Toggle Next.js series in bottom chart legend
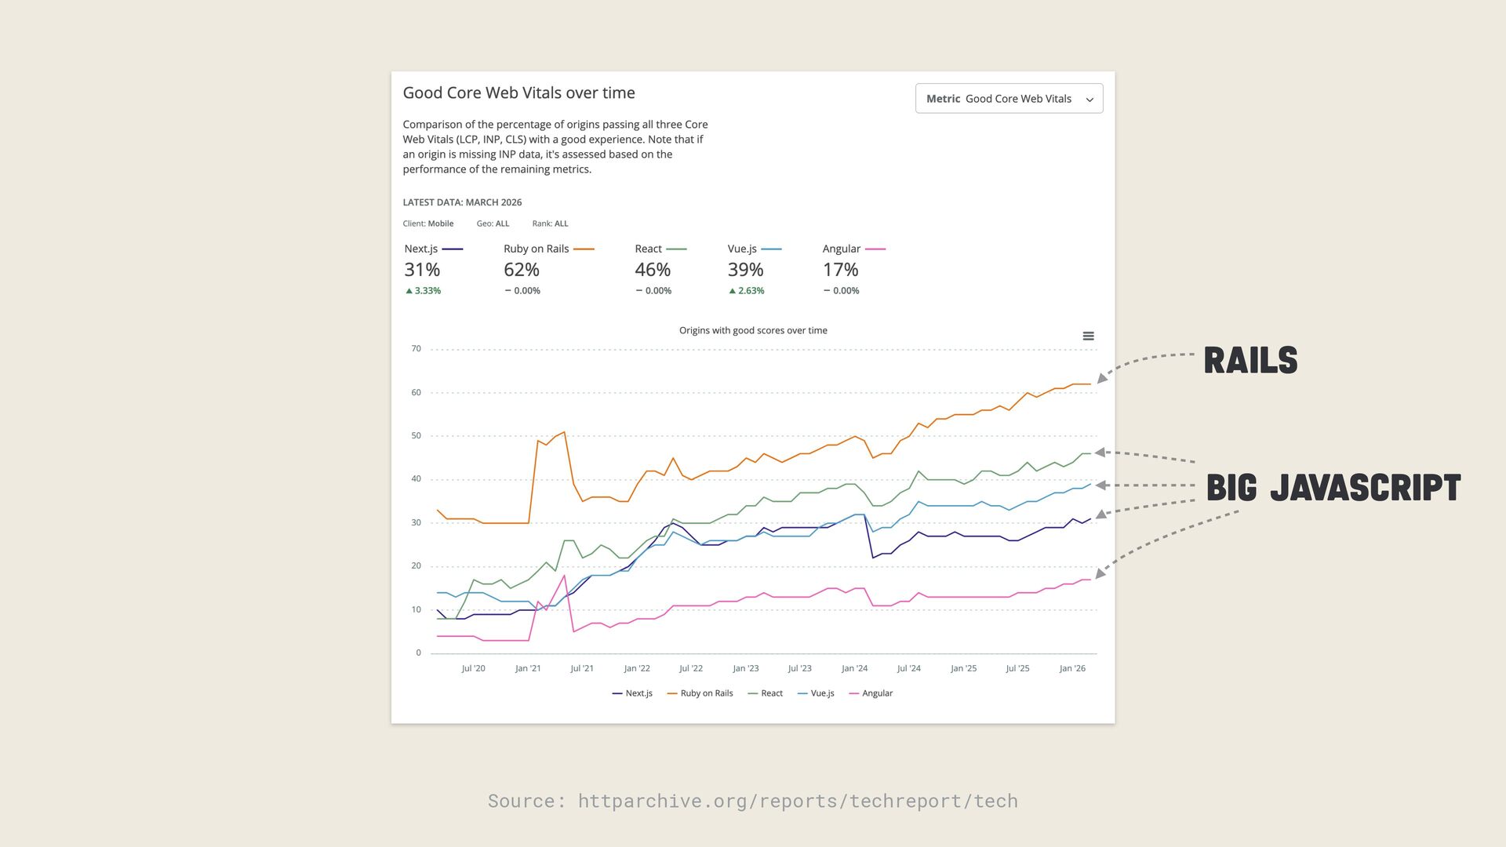 [632, 693]
